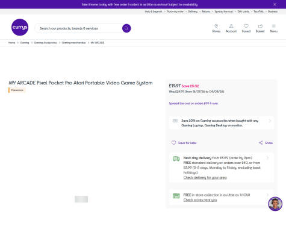Click the Currys logo
This screenshot has width=286, height=229.
(x=20, y=27)
